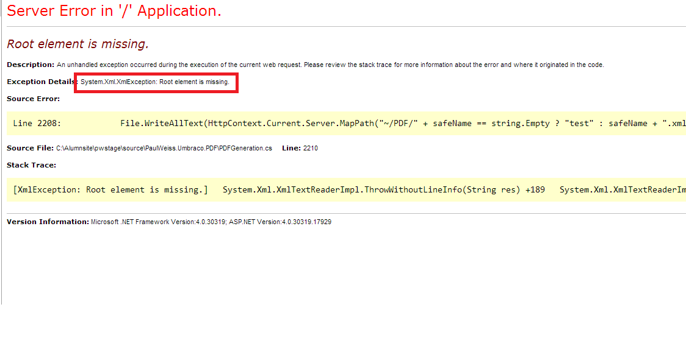Click the .NET Framework version text
The height and width of the screenshot is (349, 686).
[x=211, y=222]
